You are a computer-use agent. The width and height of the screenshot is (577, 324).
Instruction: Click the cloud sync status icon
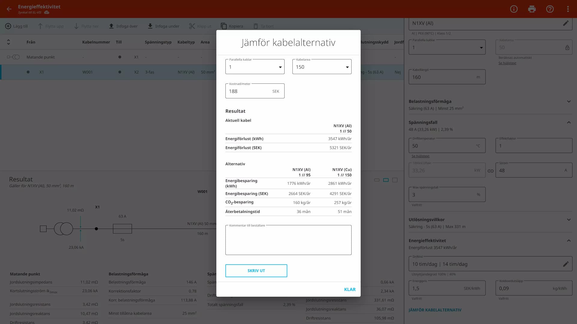(47, 12)
